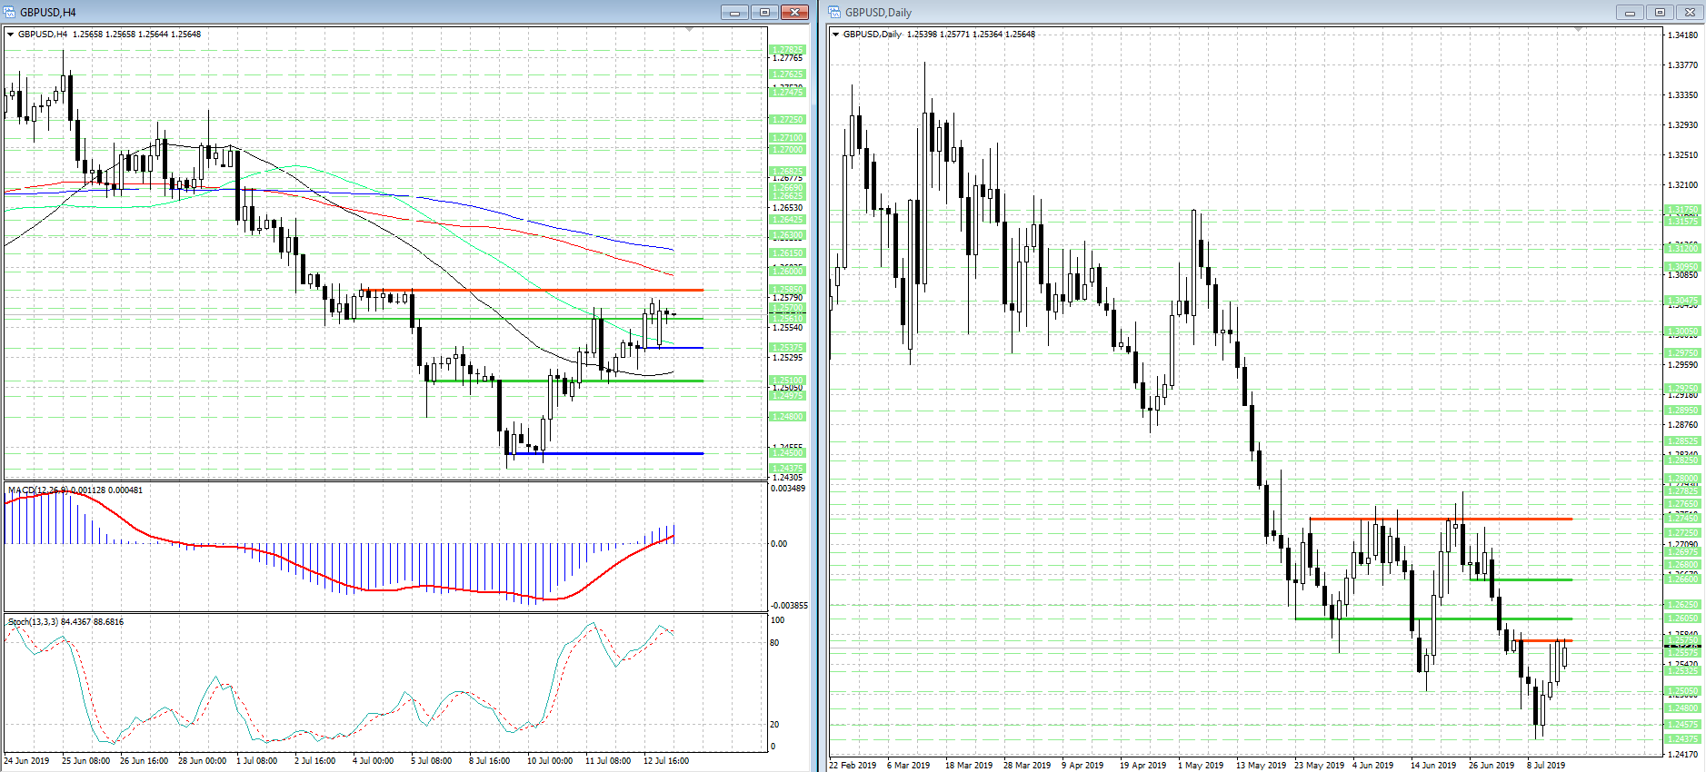
Task: Click the 19 Apr 2019 date label
Action: [x=1143, y=766]
